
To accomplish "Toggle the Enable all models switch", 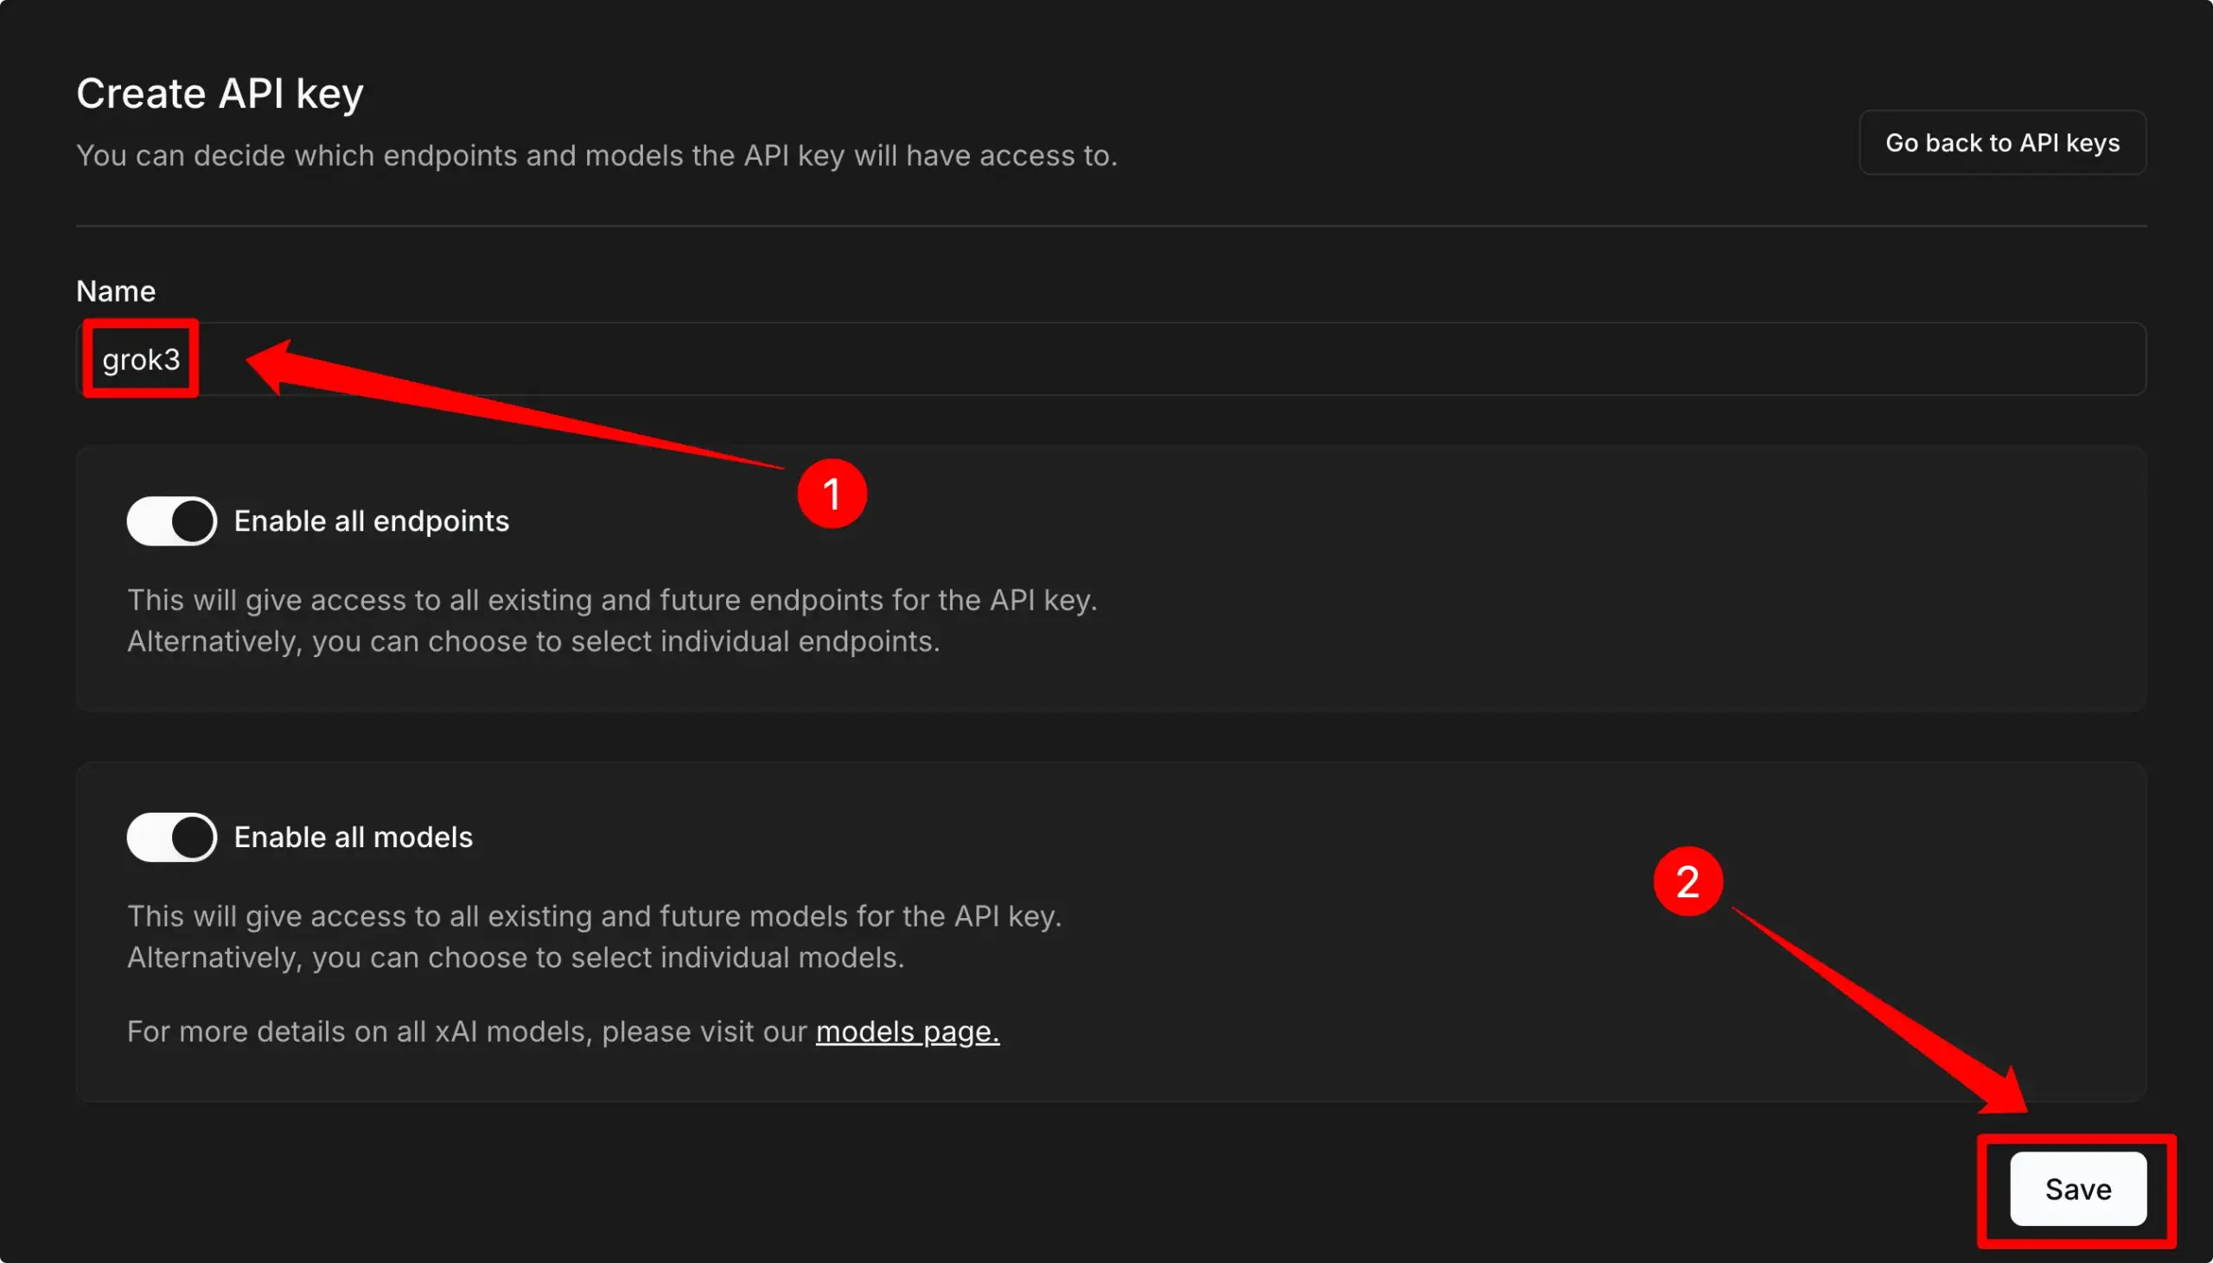I will click(172, 837).
